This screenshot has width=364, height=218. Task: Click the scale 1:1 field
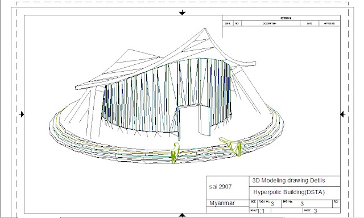[x=260, y=211]
